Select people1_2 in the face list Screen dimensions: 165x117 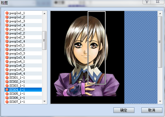[x=23, y=17]
